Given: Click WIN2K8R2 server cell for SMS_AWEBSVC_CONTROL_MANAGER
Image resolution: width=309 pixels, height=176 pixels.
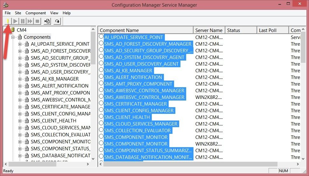Looking at the screenshot, I should [x=209, y=97].
